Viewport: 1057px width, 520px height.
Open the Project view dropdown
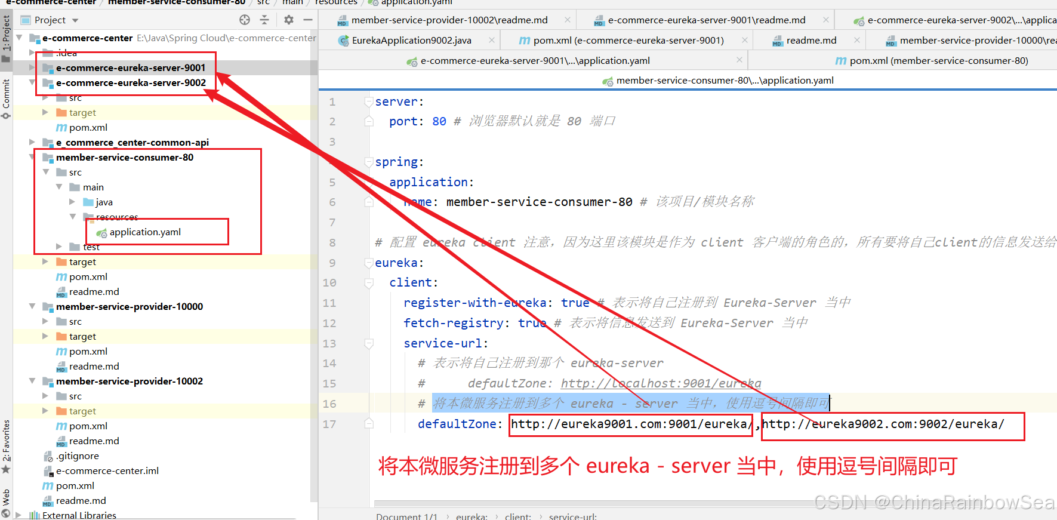coord(50,20)
